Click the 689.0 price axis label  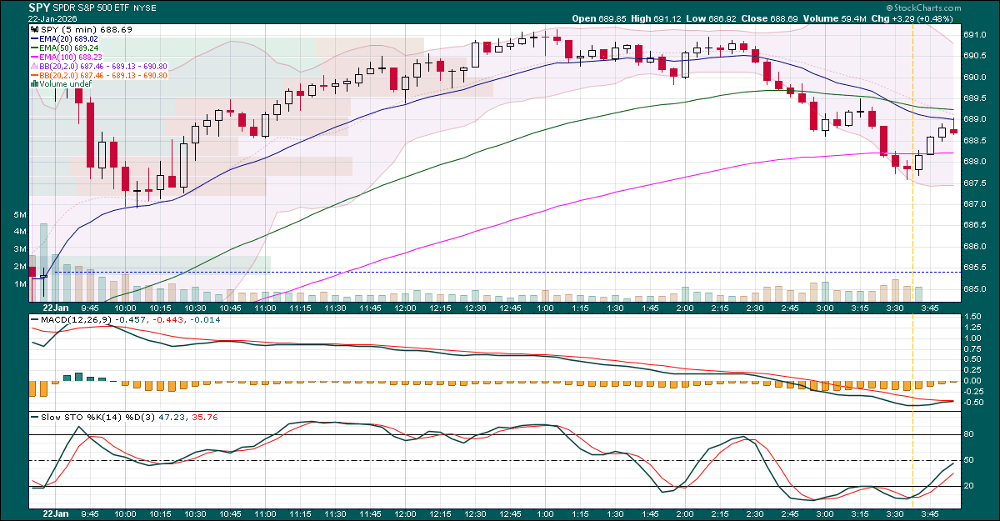pyautogui.click(x=975, y=120)
